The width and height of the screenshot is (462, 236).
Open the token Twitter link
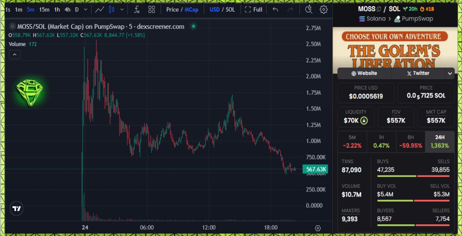tap(418, 73)
